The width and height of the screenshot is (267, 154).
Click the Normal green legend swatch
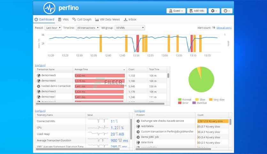pos(179,100)
